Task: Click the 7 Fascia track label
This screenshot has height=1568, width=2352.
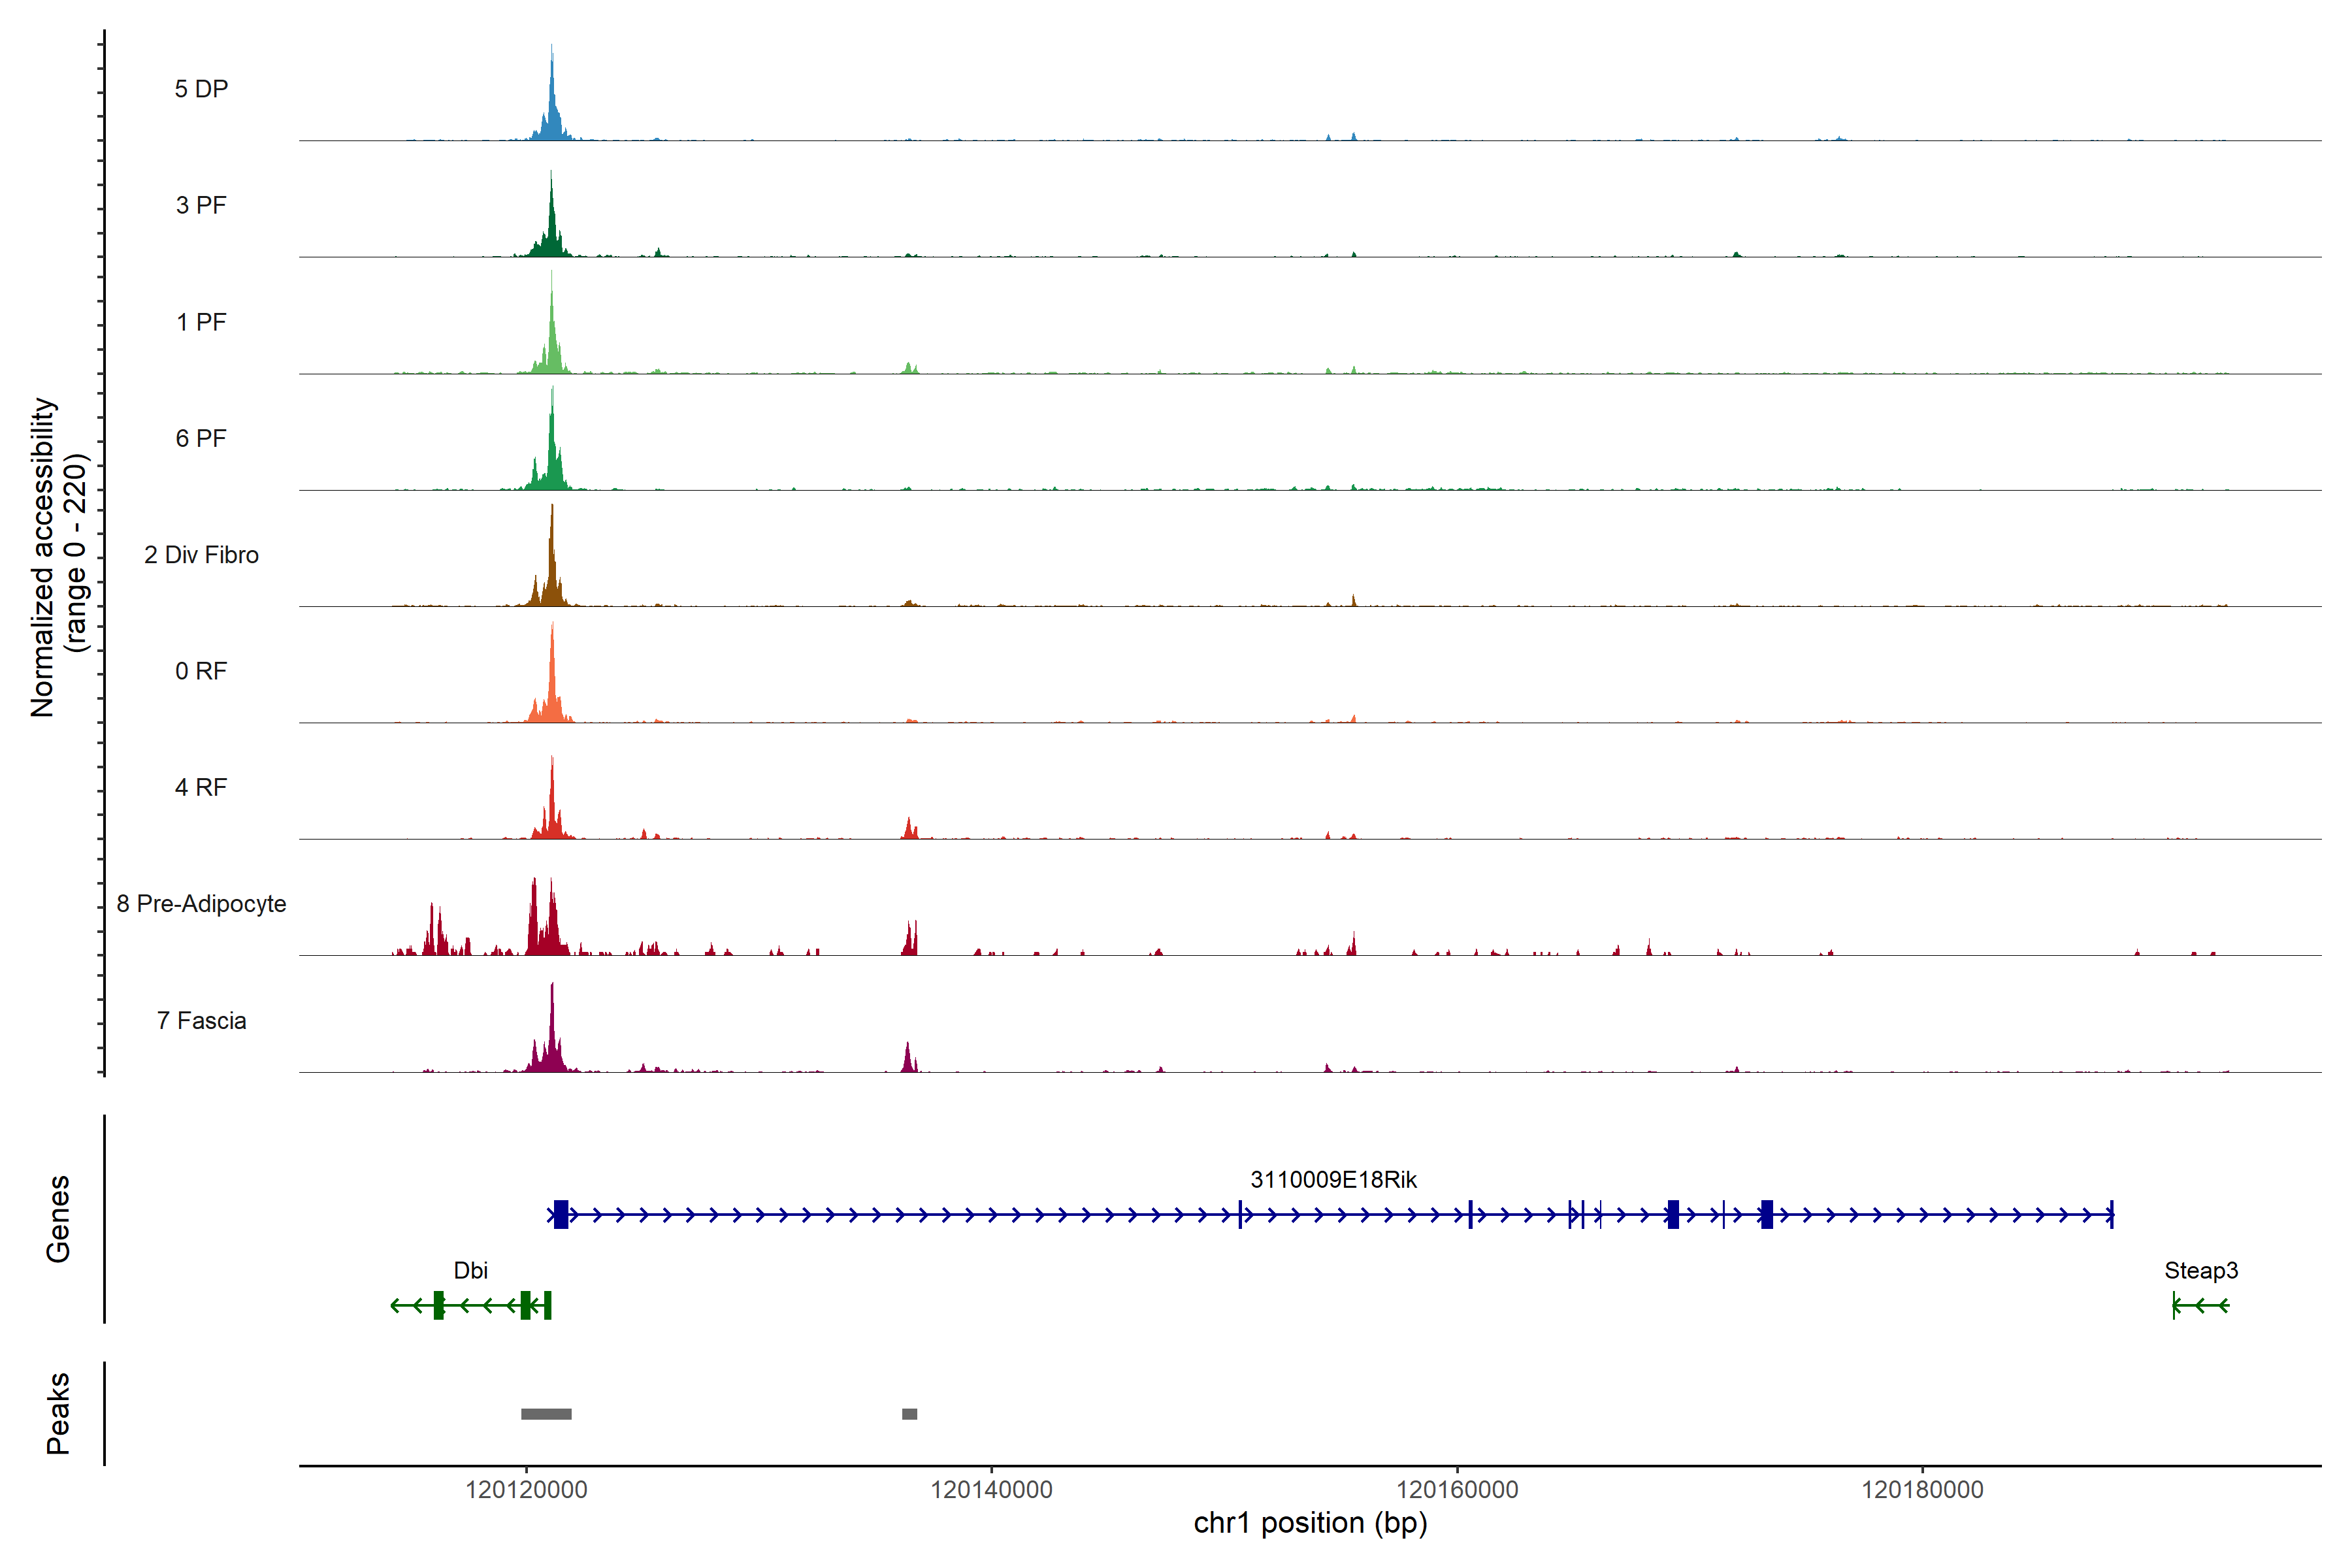Action: (201, 1020)
